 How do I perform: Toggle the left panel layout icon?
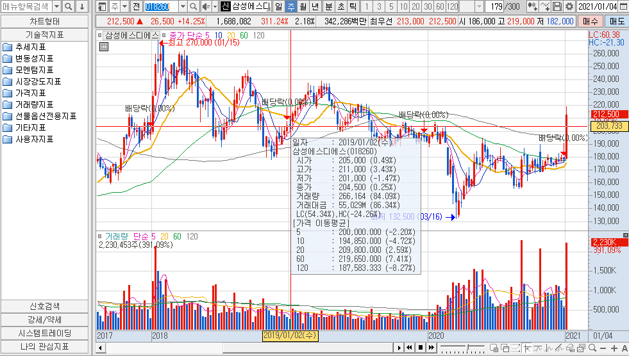tap(103, 6)
